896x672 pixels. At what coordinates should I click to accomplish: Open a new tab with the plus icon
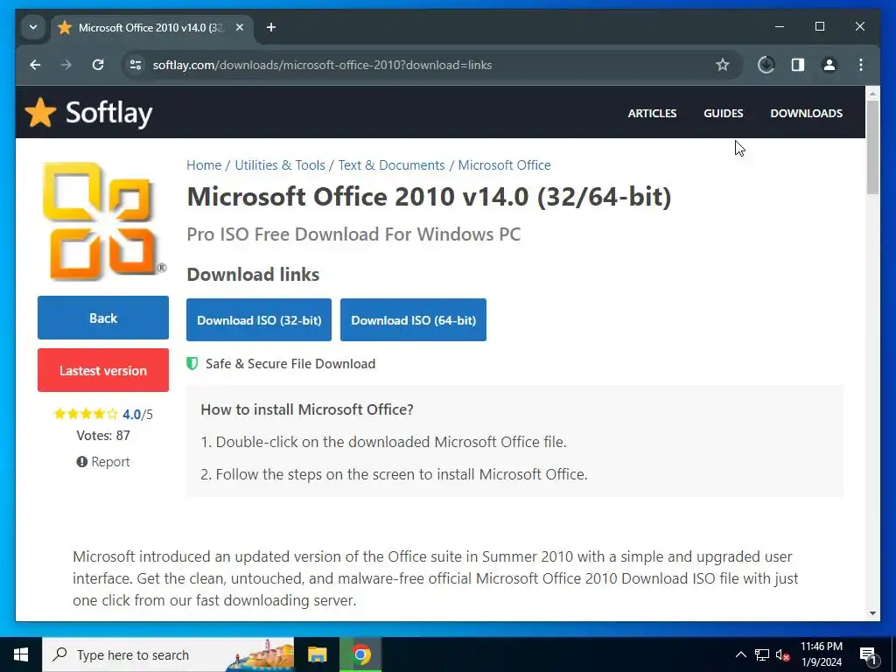(271, 27)
